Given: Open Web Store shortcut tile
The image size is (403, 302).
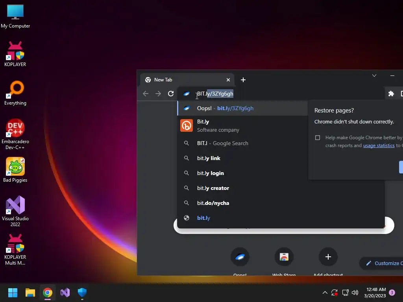Looking at the screenshot, I should tap(284, 257).
